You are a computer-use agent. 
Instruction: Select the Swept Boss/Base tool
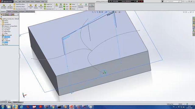tap(19, 4)
